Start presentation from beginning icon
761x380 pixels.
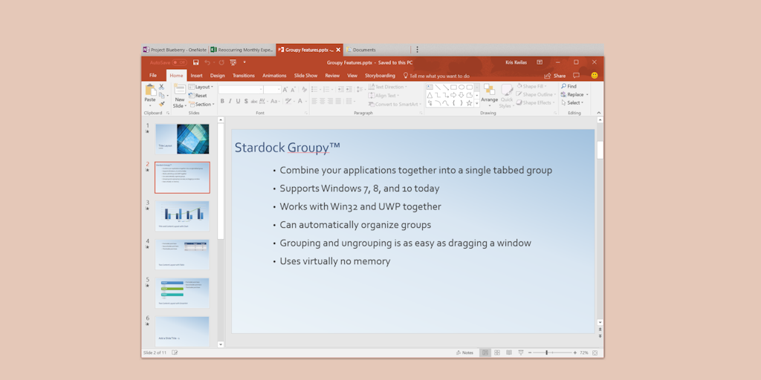click(x=233, y=62)
